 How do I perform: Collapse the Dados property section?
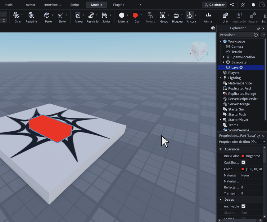click(221, 200)
